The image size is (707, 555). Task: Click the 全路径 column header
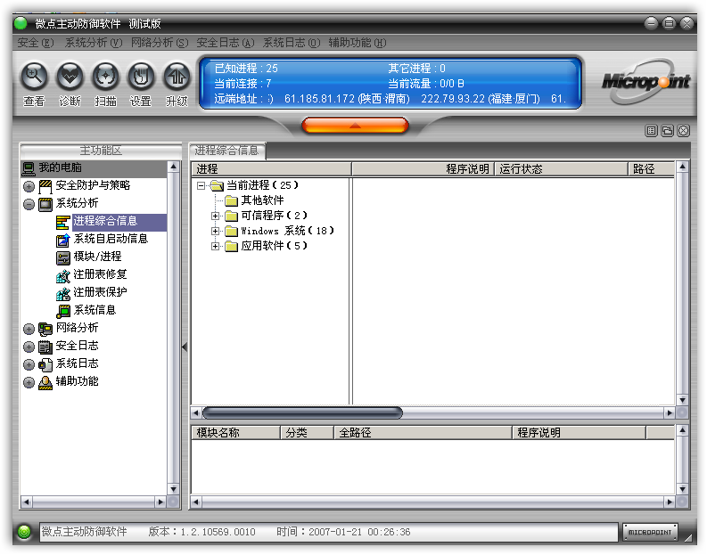click(x=423, y=433)
